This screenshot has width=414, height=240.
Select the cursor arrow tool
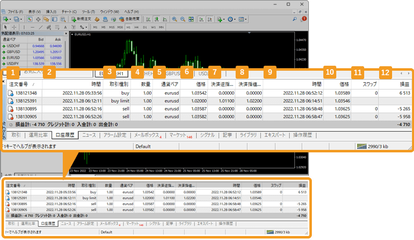tap(5, 27)
